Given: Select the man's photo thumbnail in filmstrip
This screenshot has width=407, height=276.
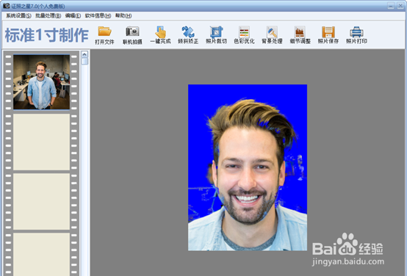Looking at the screenshot, I should 42,82.
